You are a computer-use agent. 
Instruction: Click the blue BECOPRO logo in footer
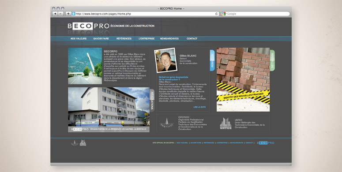[x=266, y=143]
